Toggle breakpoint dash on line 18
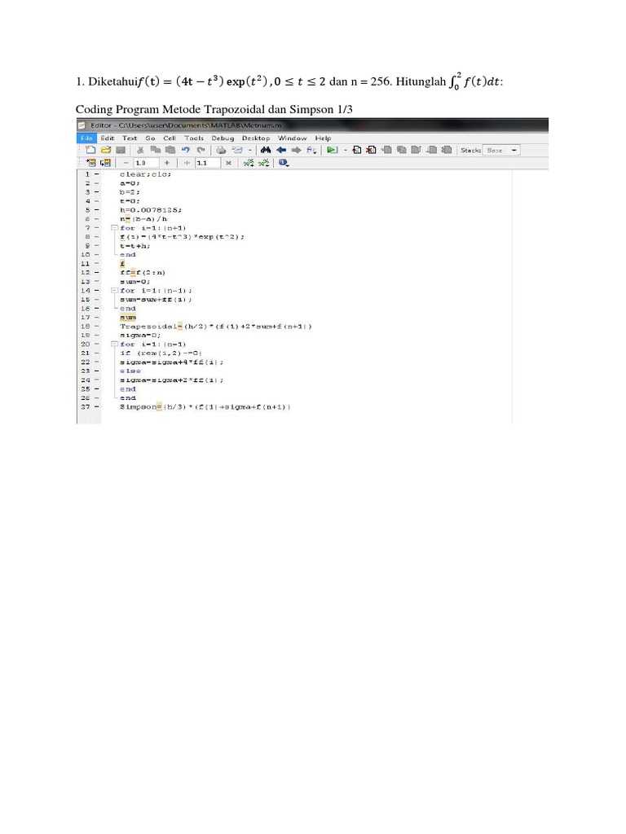This screenshot has width=626, height=834. 97,326
